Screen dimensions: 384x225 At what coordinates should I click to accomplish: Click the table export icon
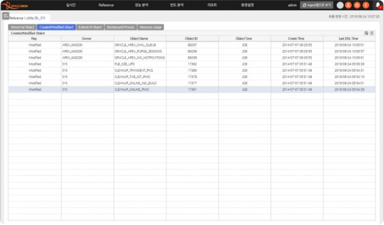click(366, 33)
